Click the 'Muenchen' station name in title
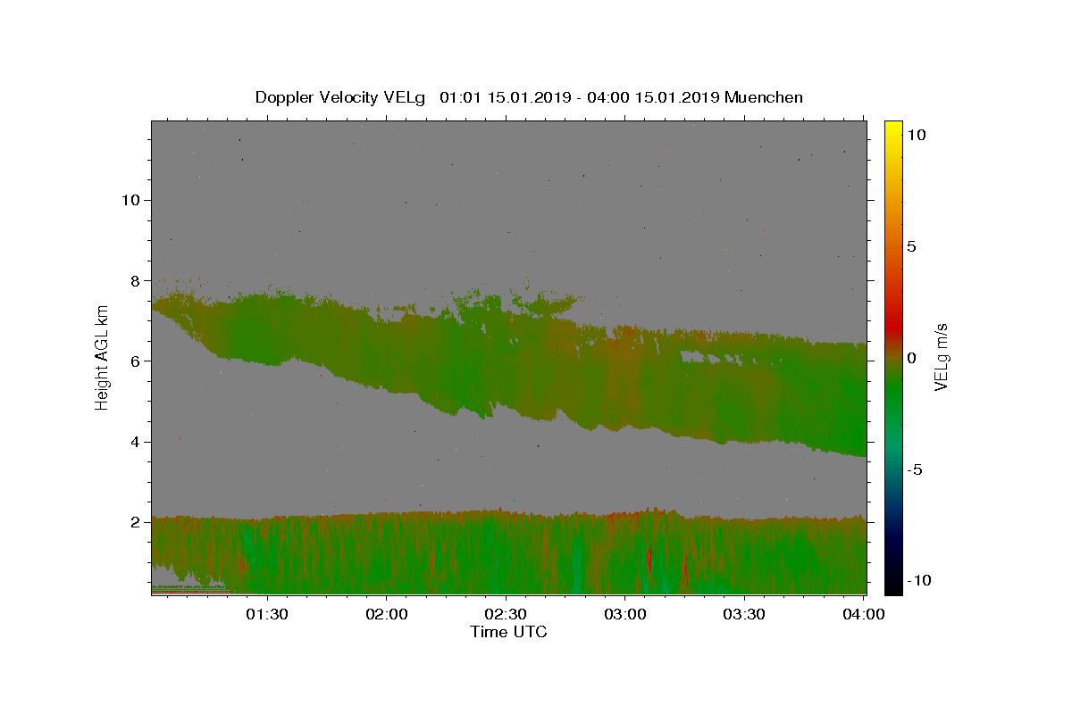This screenshot has width=1072, height=714. pos(764,97)
